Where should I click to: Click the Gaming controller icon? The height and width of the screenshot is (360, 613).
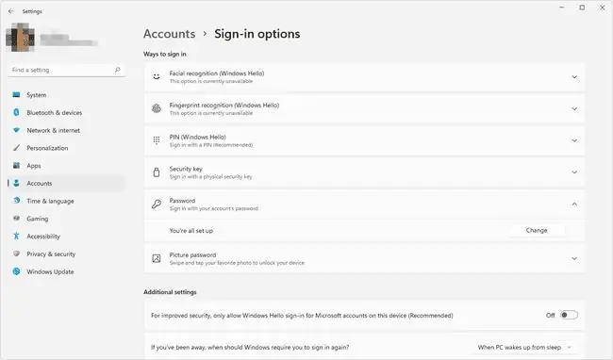(x=16, y=219)
